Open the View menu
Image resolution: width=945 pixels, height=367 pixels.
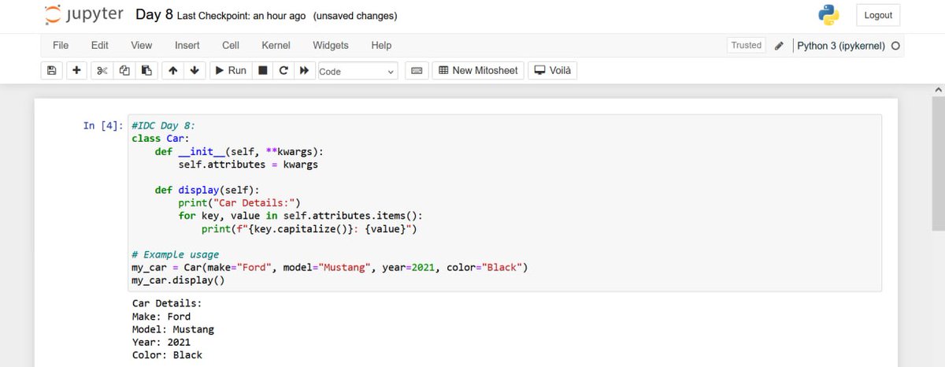tap(141, 45)
